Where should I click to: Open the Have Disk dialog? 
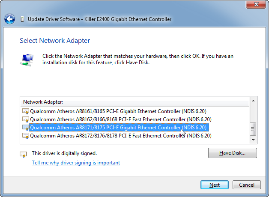[233, 153]
